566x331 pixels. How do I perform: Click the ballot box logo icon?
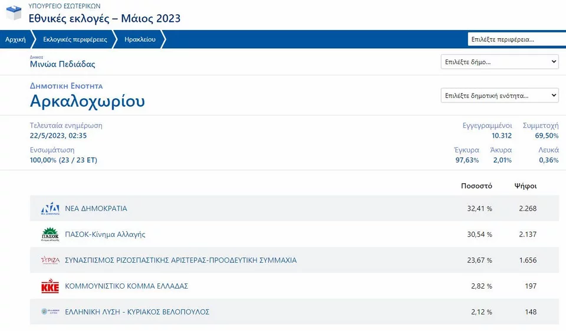click(x=14, y=12)
